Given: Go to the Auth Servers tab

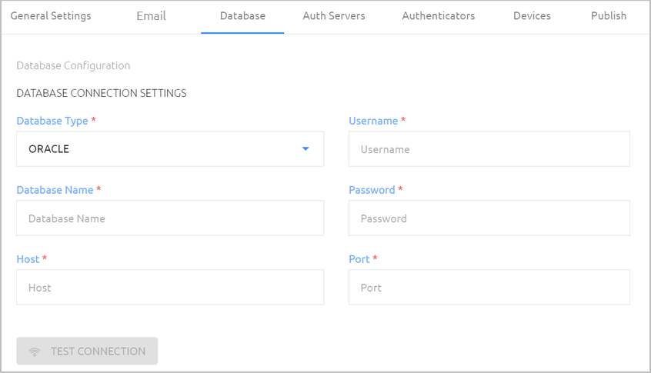Looking at the screenshot, I should 334,16.
